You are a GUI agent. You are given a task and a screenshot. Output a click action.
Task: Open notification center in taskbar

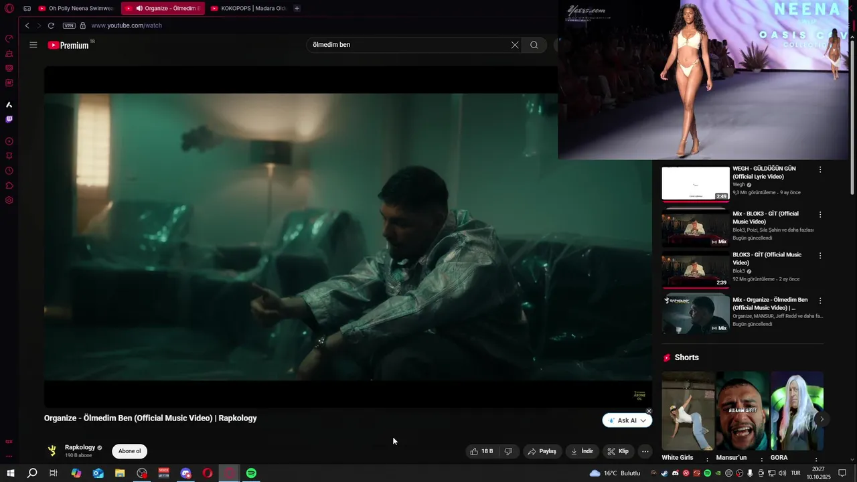coord(843,473)
